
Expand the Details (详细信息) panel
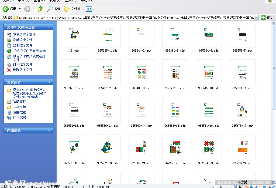click(49, 130)
